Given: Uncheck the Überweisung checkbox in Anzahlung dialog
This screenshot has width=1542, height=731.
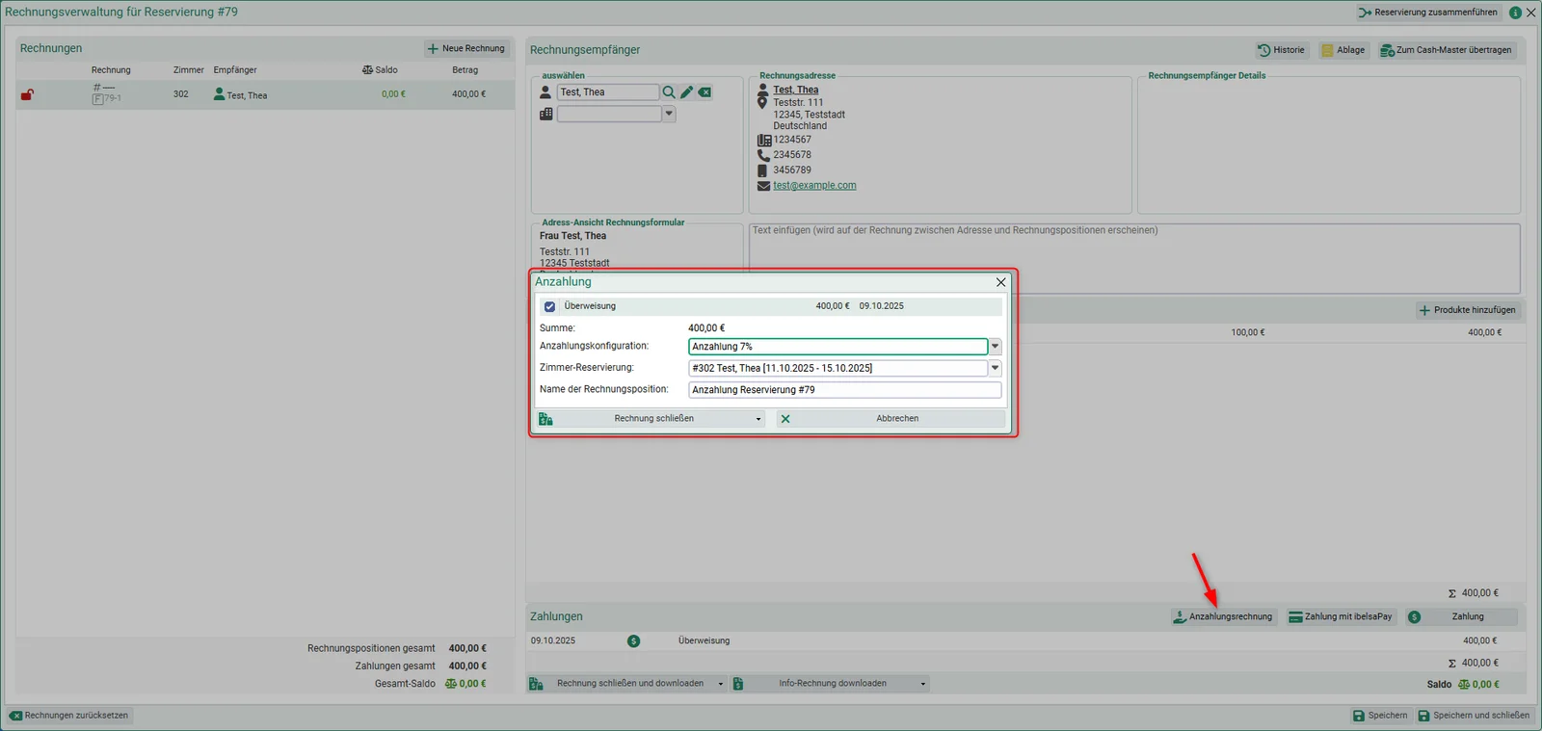Looking at the screenshot, I should click(550, 306).
